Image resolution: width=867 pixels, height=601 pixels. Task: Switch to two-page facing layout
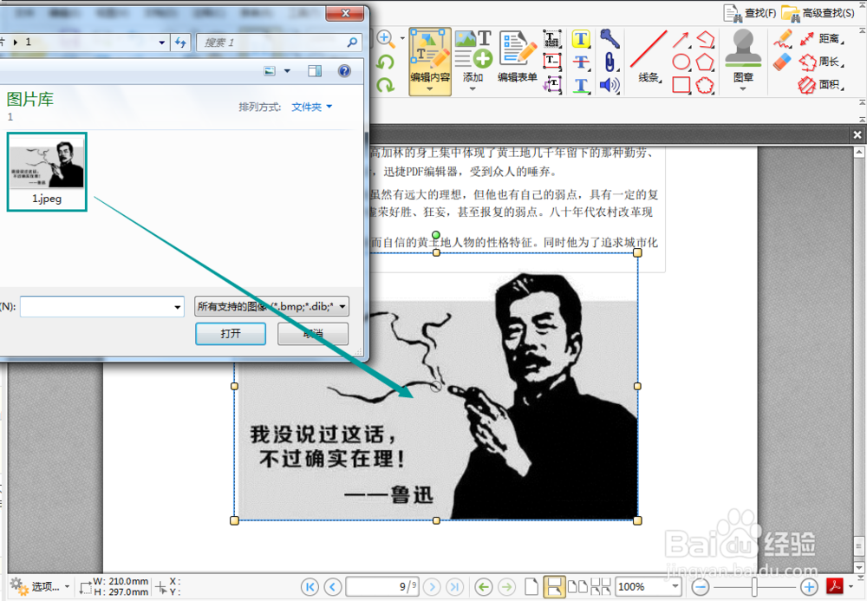pyautogui.click(x=579, y=587)
